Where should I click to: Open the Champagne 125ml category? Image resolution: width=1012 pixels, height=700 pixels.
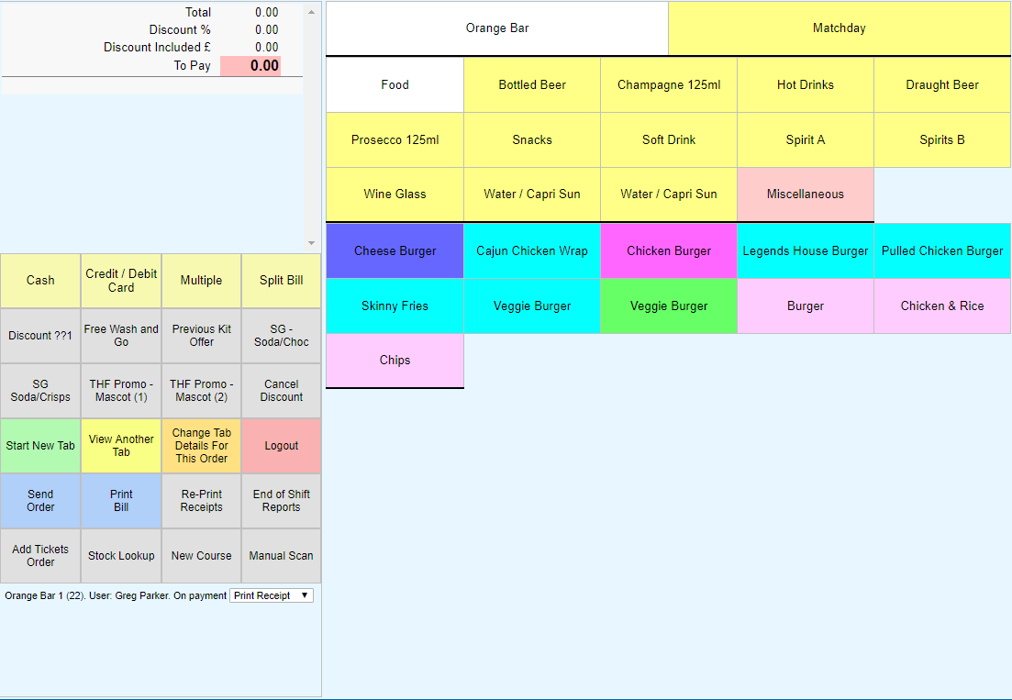point(669,84)
